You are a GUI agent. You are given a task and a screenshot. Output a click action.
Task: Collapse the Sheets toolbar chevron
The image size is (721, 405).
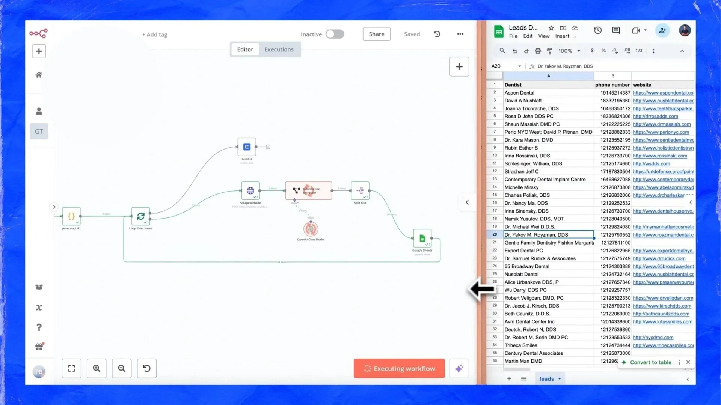682,51
